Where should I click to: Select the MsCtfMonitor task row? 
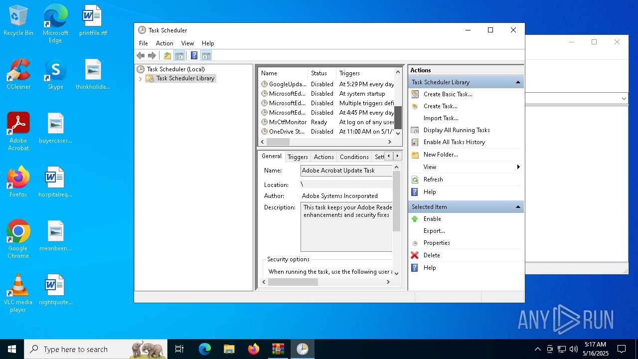(x=327, y=122)
